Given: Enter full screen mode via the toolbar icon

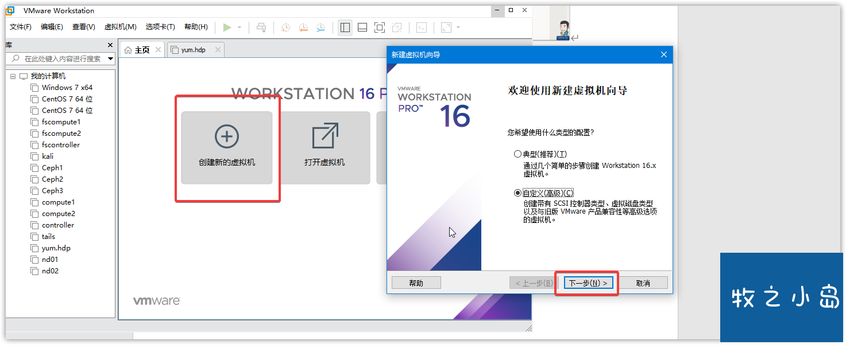Looking at the screenshot, I should click(x=379, y=27).
